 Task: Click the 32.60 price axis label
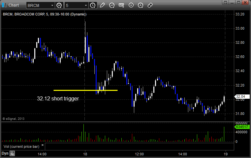click(x=240, y=57)
